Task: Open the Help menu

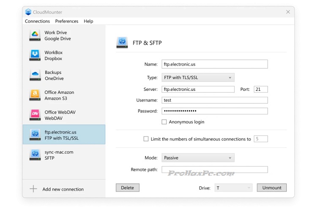Action: (88, 21)
